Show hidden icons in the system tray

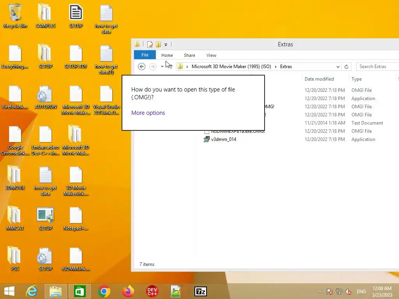coord(320,292)
